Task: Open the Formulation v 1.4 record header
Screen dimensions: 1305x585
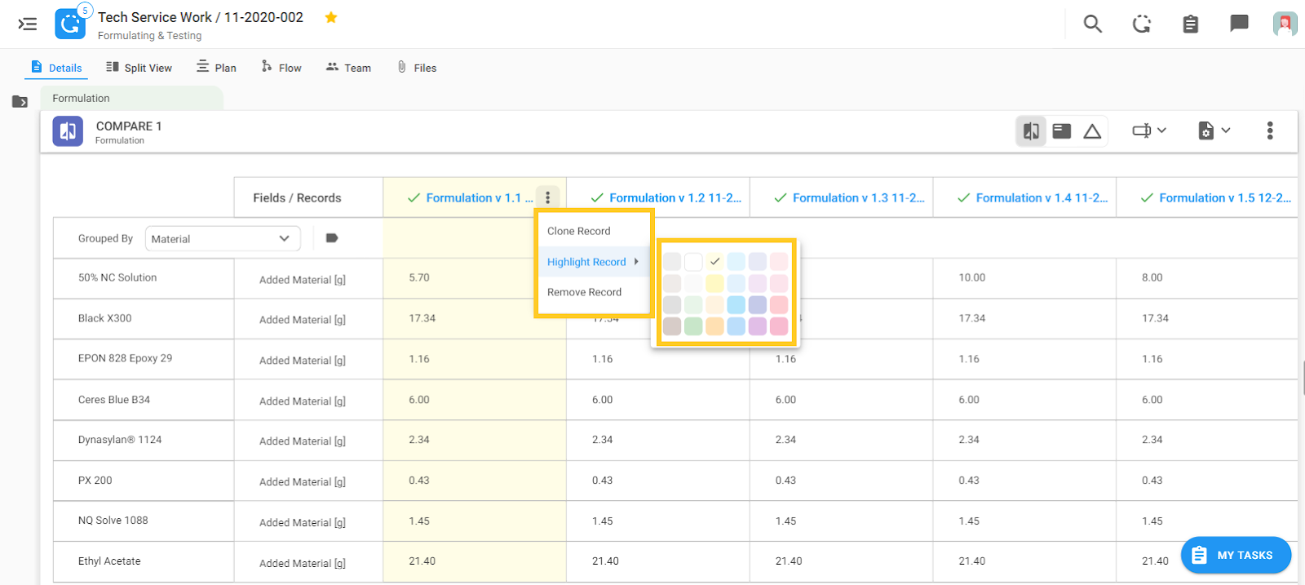Action: (x=1042, y=197)
